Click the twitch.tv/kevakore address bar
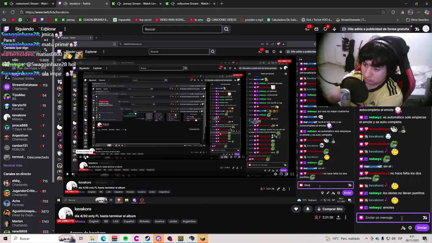Image resolution: width=432 pixels, height=243 pixels. click(x=202, y=12)
